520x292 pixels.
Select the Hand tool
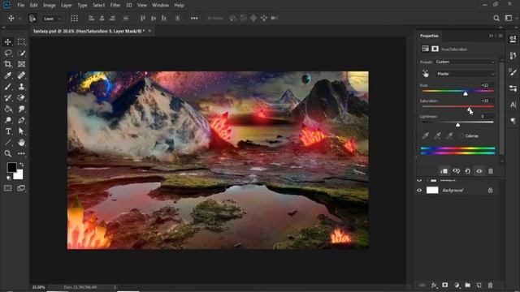point(21,143)
